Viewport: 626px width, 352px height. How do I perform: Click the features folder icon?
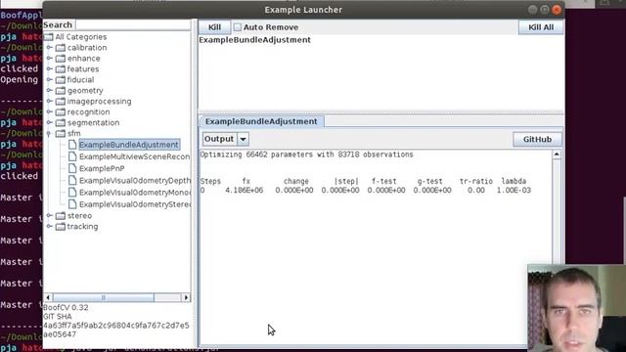61,69
